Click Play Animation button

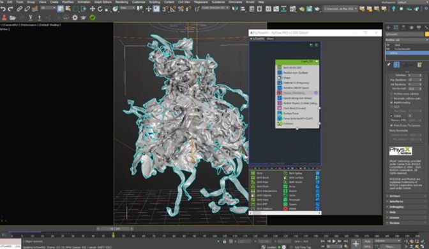pos(334,241)
